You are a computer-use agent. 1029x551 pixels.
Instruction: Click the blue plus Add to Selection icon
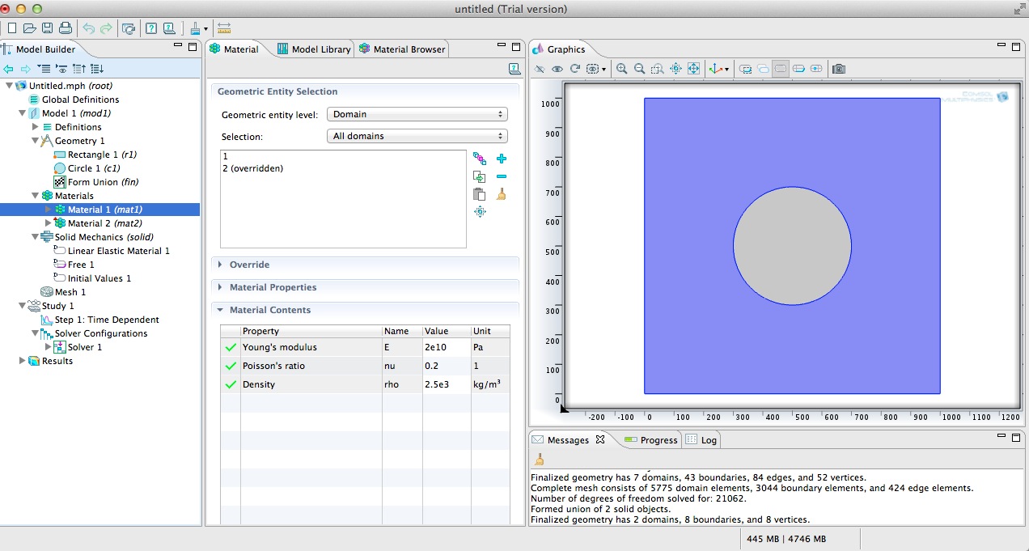coord(501,159)
